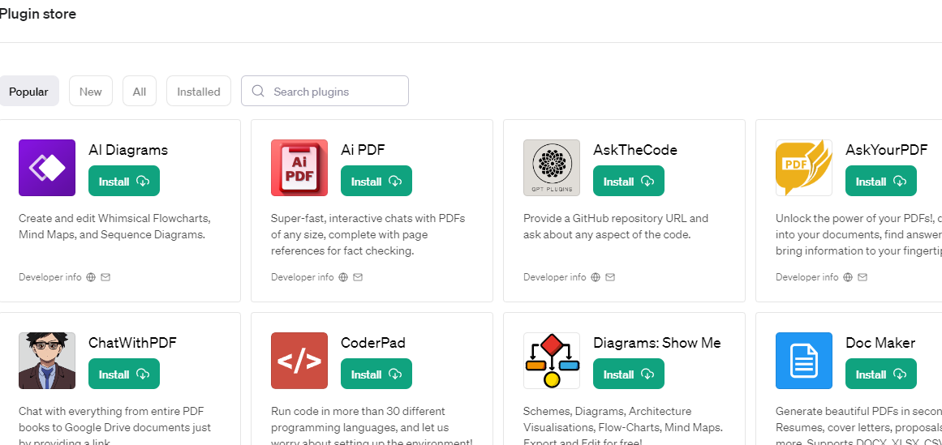Click the AskYourPDF plugin logo

coord(804,168)
